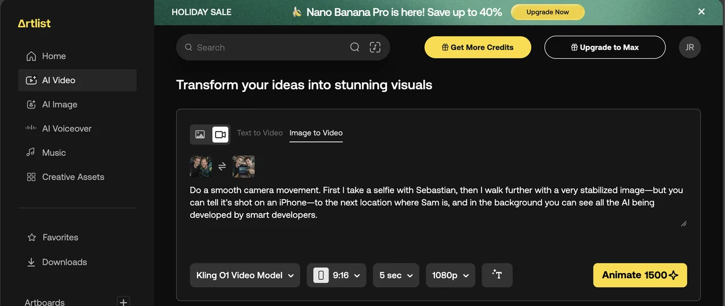The width and height of the screenshot is (725, 306).
Task: Click the AI Image icon in sidebar
Action: click(x=31, y=105)
